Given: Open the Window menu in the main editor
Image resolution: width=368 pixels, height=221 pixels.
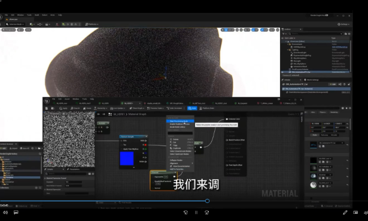Looking at the screenshot, I should coord(20,15).
